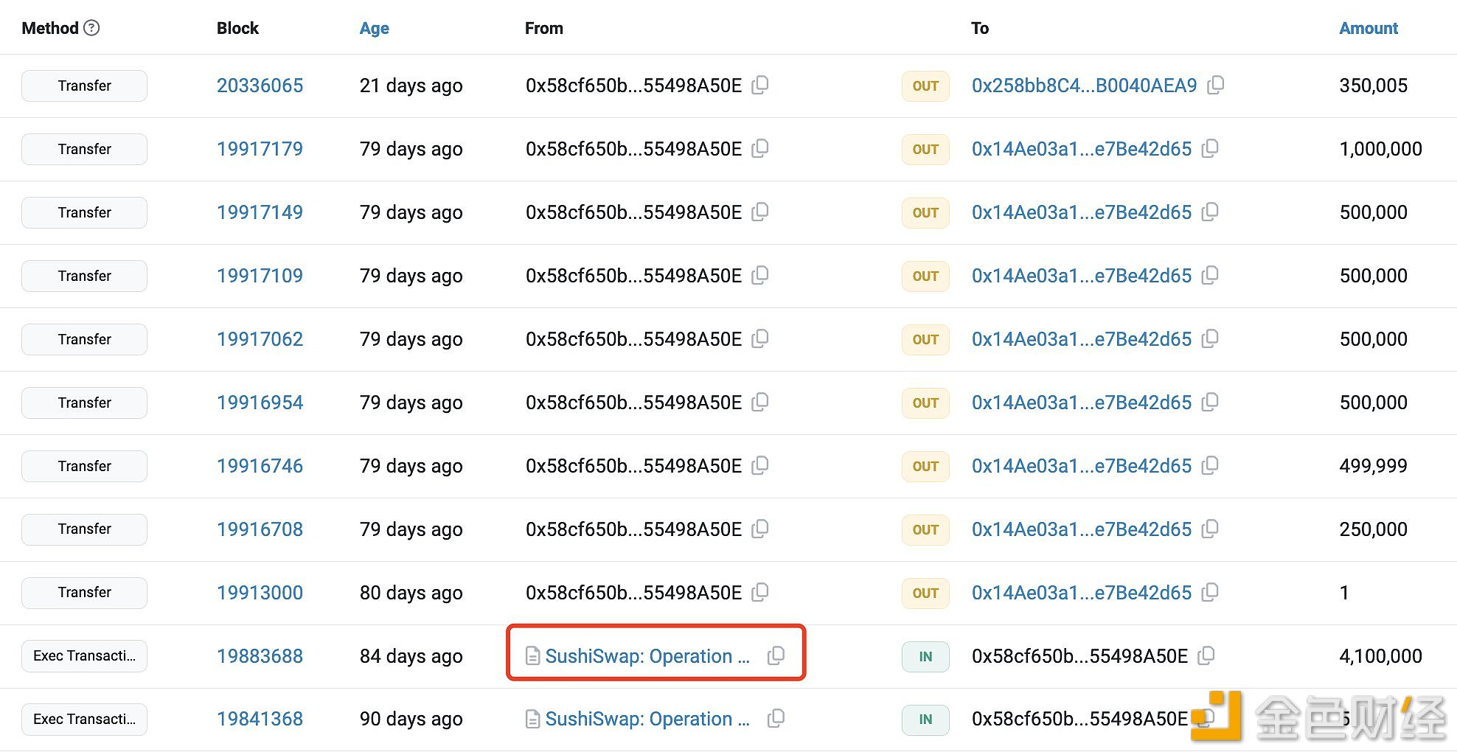The height and width of the screenshot is (752, 1457).
Task: Copy SushiSwap address in block 19841368 row
Action: (776, 718)
